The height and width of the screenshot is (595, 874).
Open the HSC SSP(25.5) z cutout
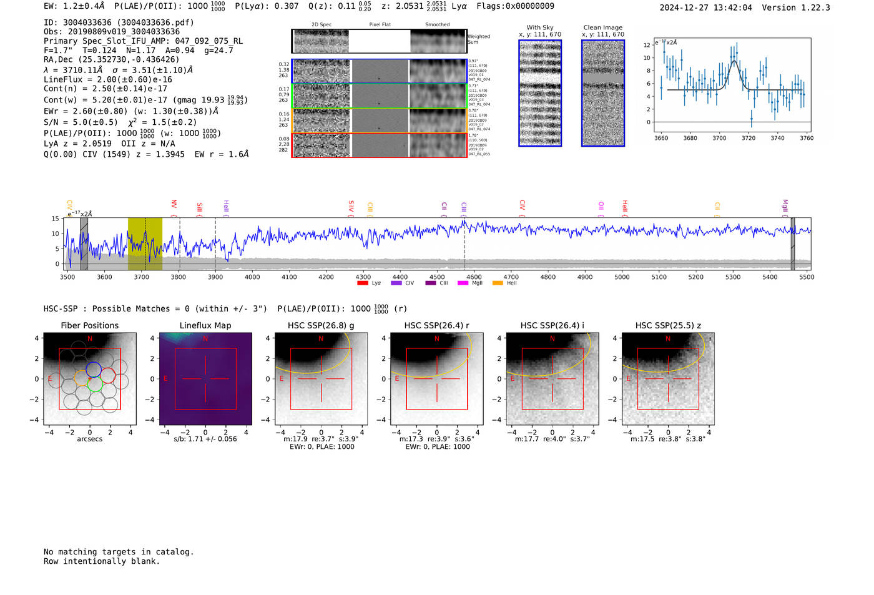tap(668, 378)
